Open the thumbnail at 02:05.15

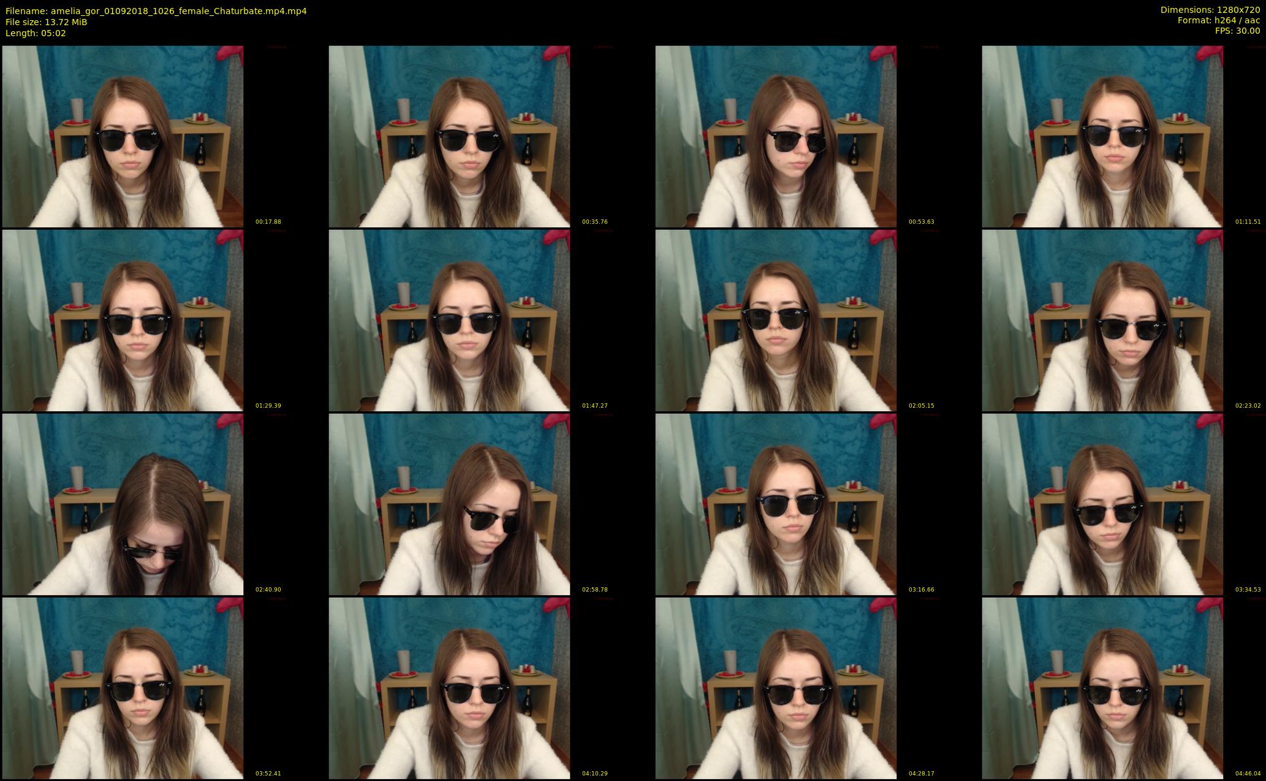coord(776,320)
